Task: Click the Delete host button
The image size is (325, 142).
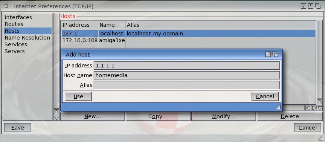Action: coord(290,116)
